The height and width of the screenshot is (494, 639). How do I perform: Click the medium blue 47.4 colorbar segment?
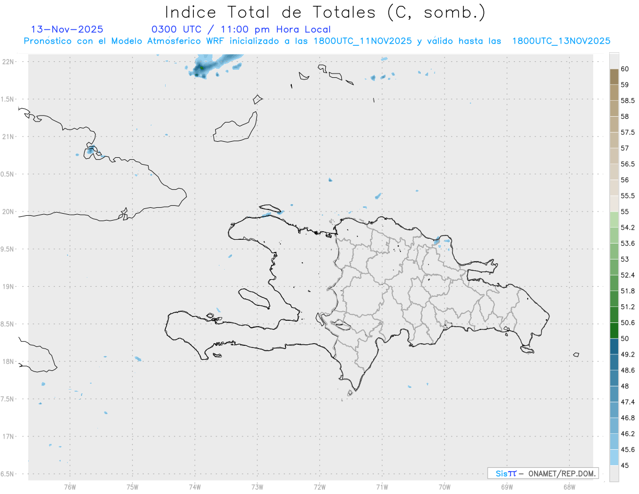point(614,394)
